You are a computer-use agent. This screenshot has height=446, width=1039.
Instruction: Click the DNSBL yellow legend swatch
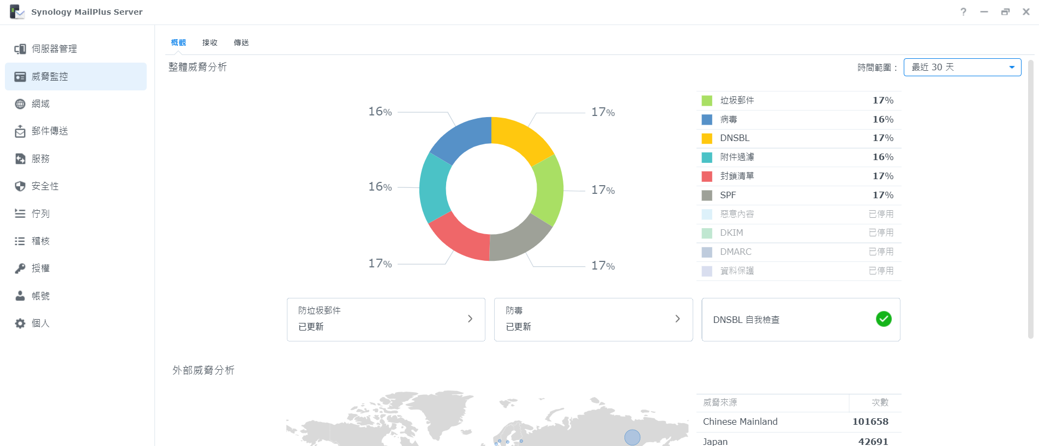tap(707, 138)
